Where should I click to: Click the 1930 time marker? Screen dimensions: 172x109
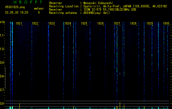(x=166, y=23)
